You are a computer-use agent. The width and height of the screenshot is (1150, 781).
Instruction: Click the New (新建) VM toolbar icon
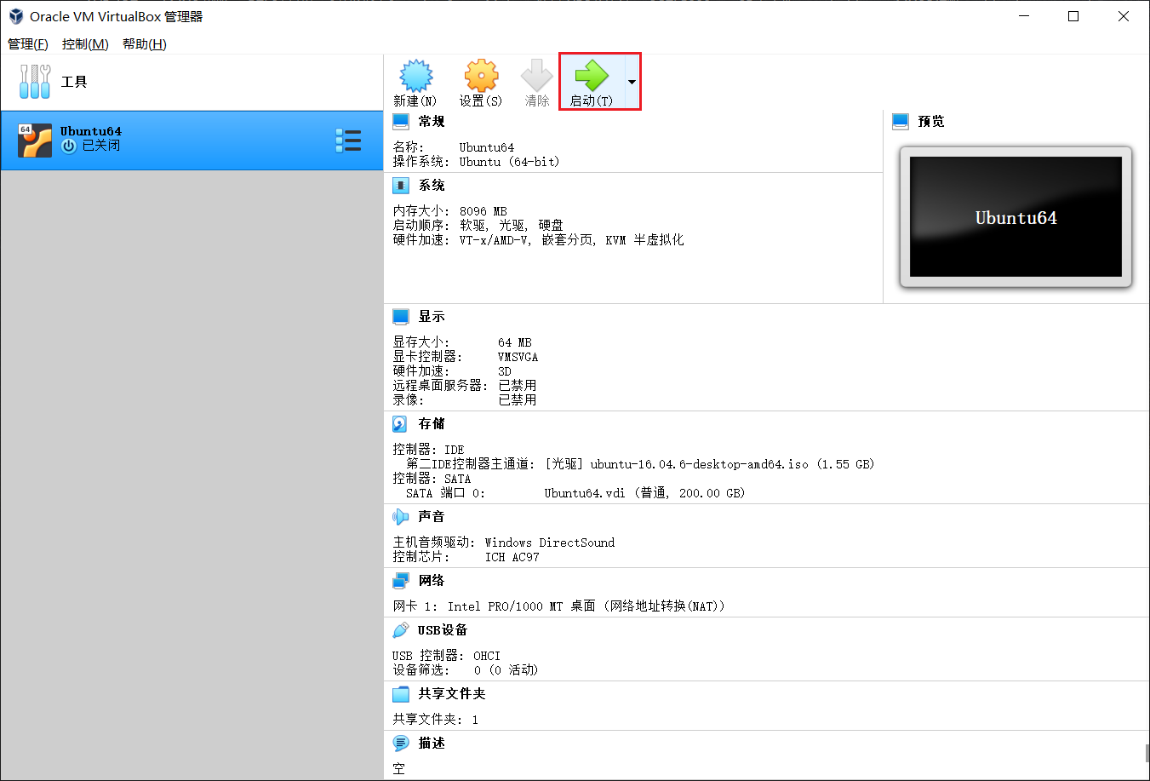pos(416,76)
